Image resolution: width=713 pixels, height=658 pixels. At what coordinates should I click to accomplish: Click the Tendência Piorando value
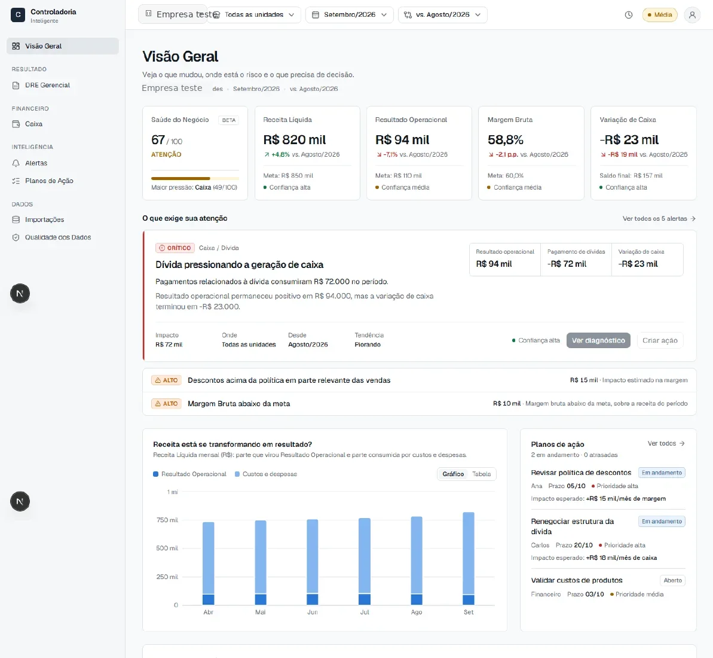click(x=368, y=345)
